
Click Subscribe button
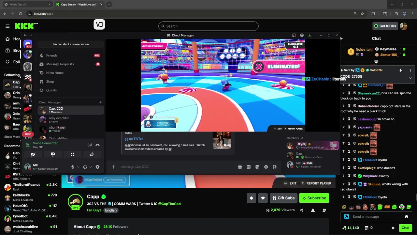tap(314, 198)
